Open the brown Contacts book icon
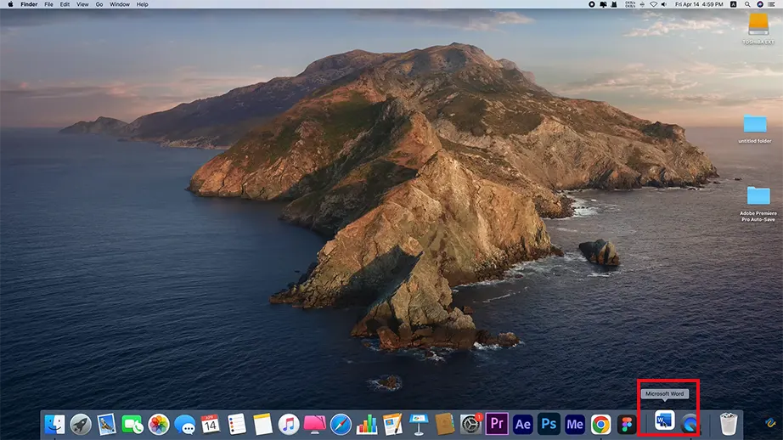 point(444,425)
